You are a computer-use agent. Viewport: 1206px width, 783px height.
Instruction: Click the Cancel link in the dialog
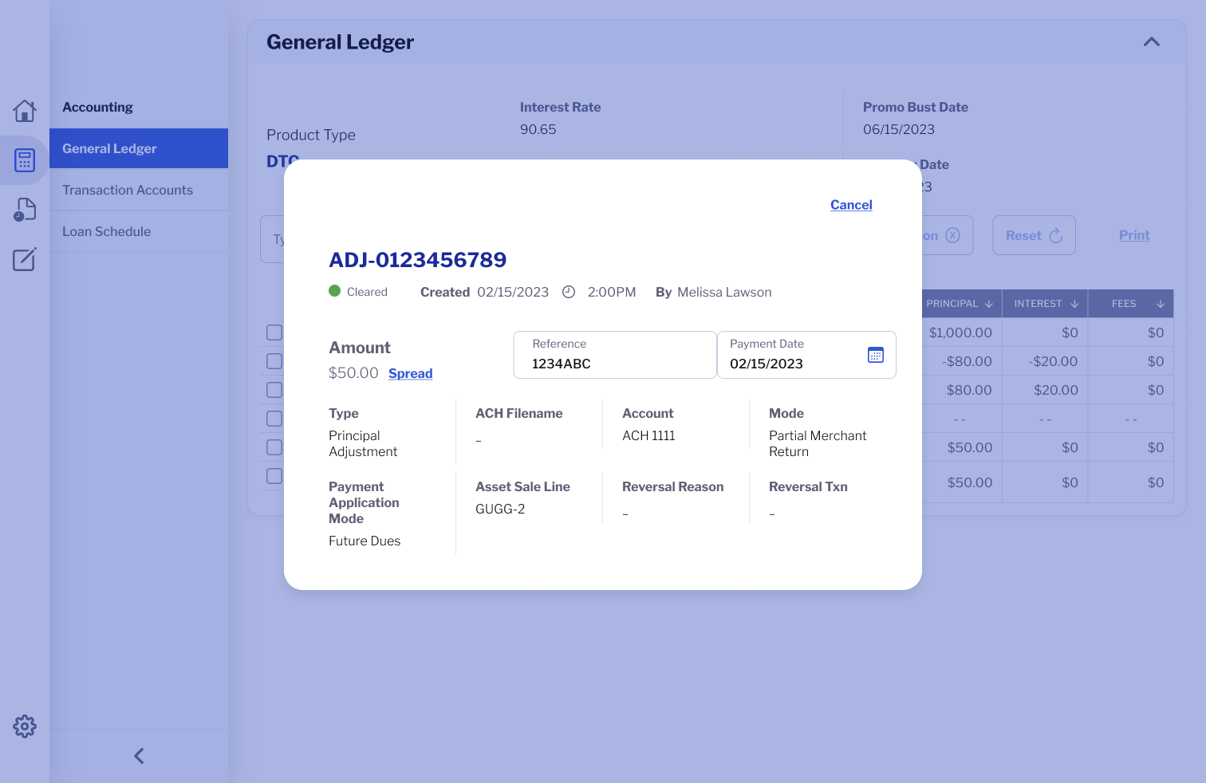click(x=850, y=205)
